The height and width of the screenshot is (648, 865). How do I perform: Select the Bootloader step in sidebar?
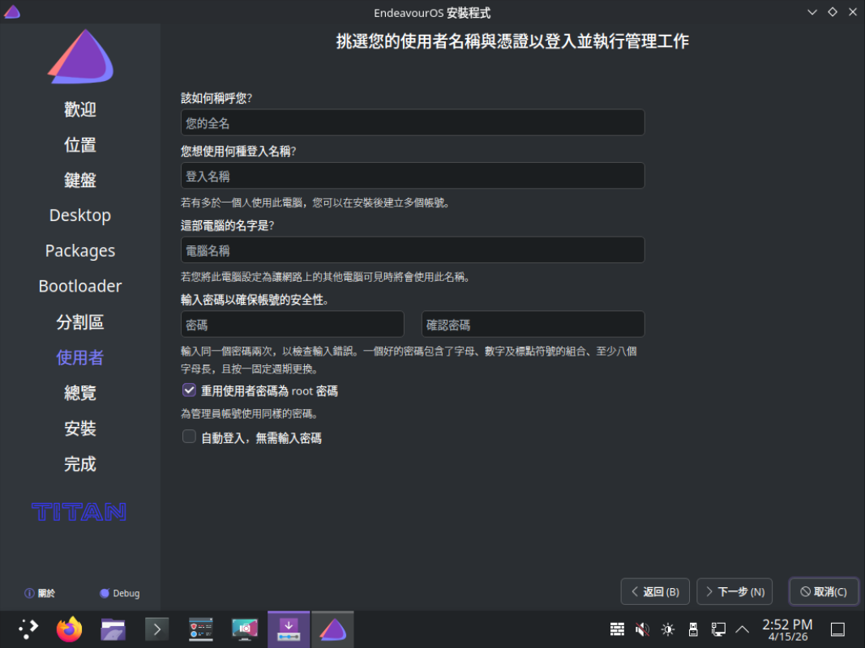pos(80,286)
